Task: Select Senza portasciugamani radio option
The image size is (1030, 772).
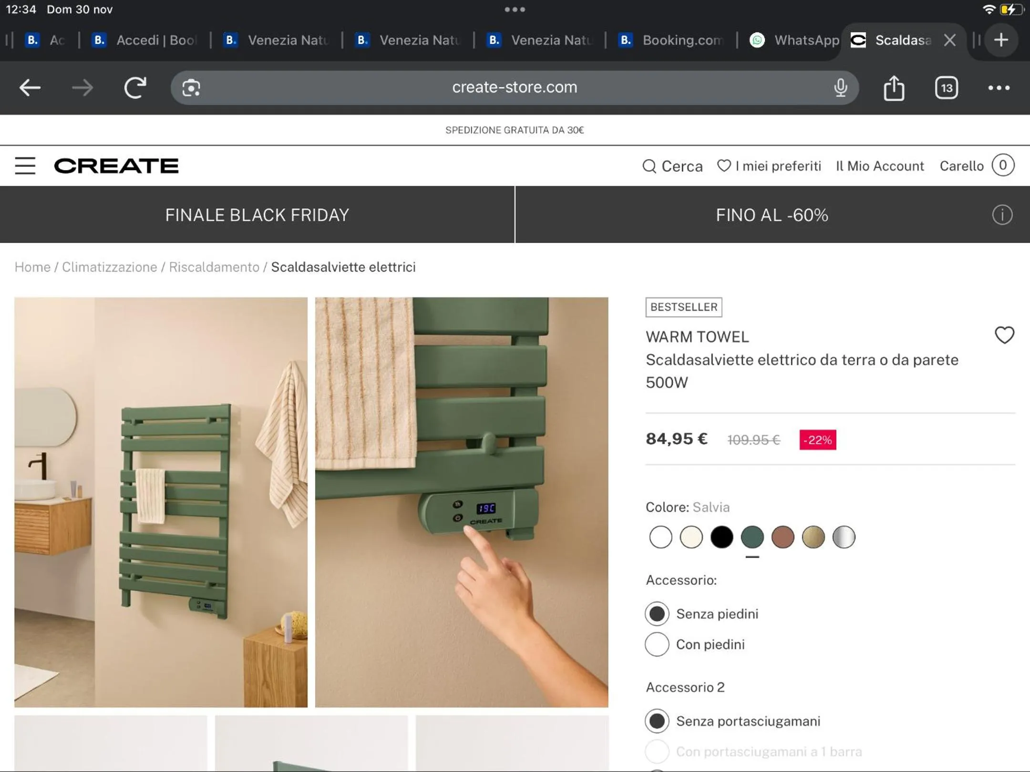Action: [x=657, y=721]
